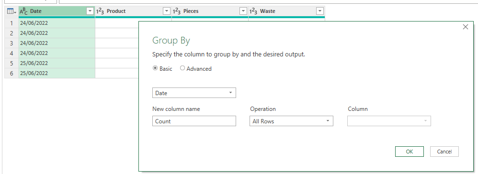478x174 pixels.
Task: Click the ABC data type icon of Date column
Action: [x=24, y=11]
